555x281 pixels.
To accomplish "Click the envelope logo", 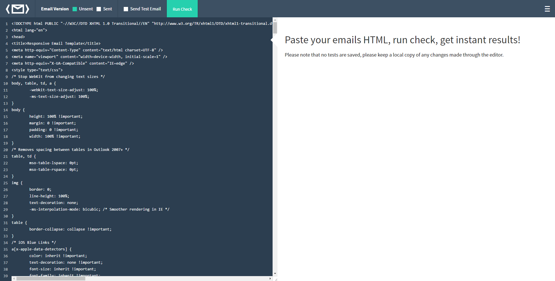I will 18,9.
